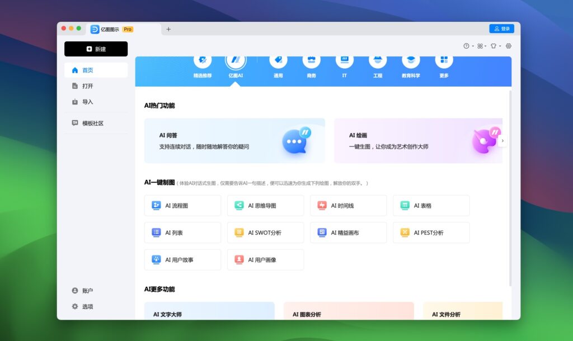This screenshot has height=341, width=573.
Task: Select the AI 思维导图 mind map tool
Action: pos(265,206)
